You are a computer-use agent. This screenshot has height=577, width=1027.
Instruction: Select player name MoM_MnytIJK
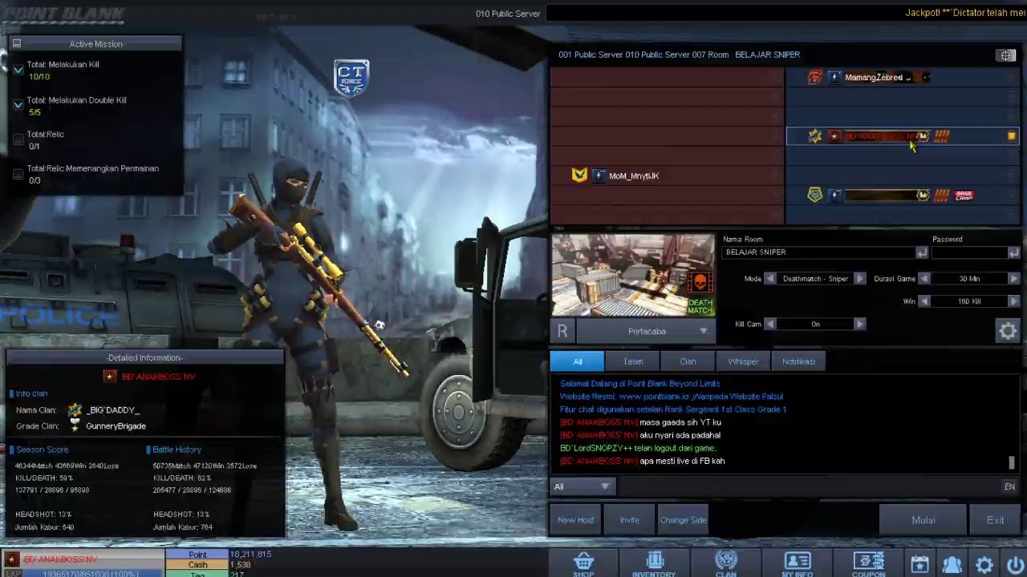point(634,176)
